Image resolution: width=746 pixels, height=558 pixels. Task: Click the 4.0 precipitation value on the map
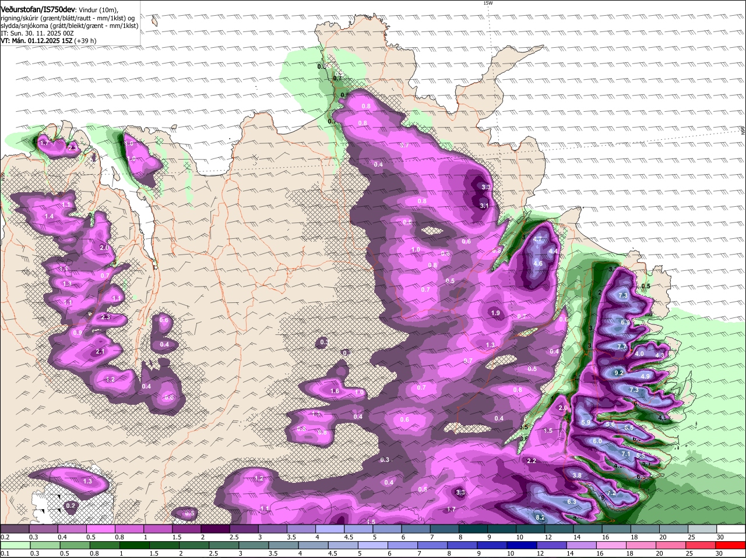[639, 354]
